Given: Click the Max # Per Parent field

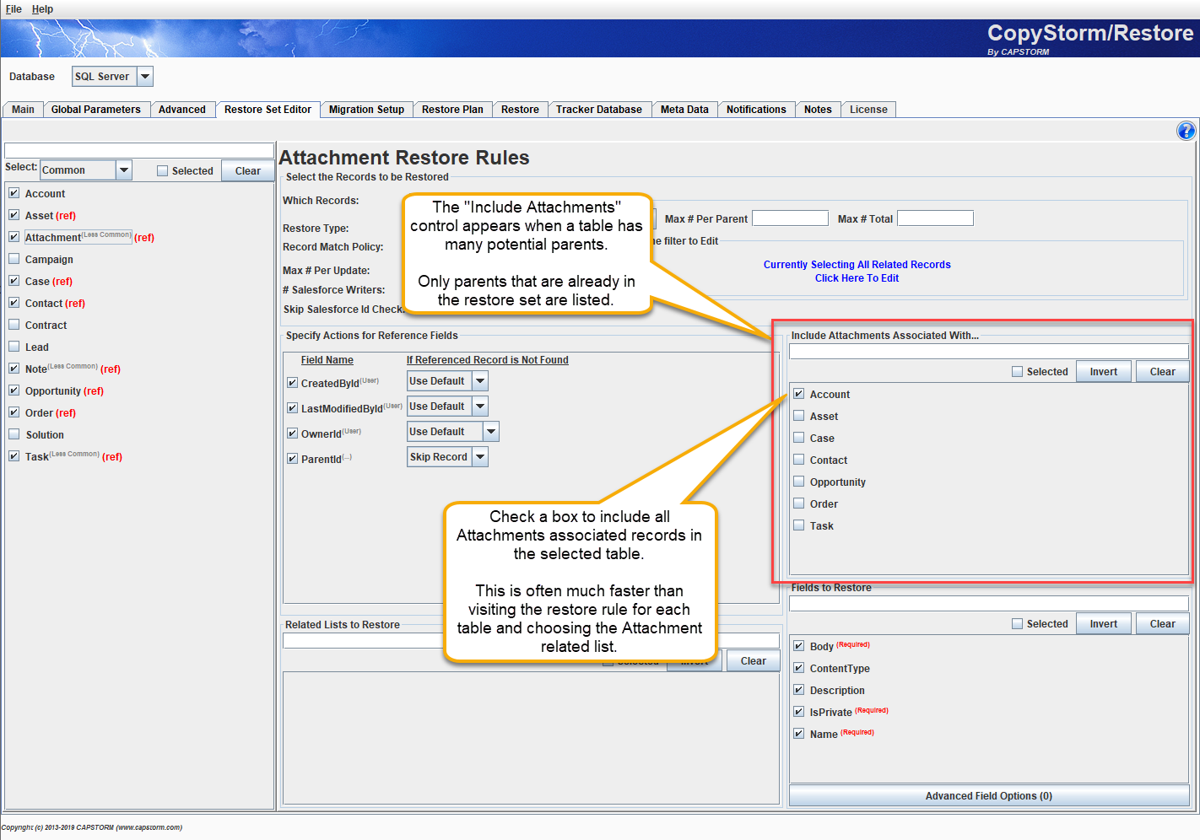Looking at the screenshot, I should (x=790, y=218).
